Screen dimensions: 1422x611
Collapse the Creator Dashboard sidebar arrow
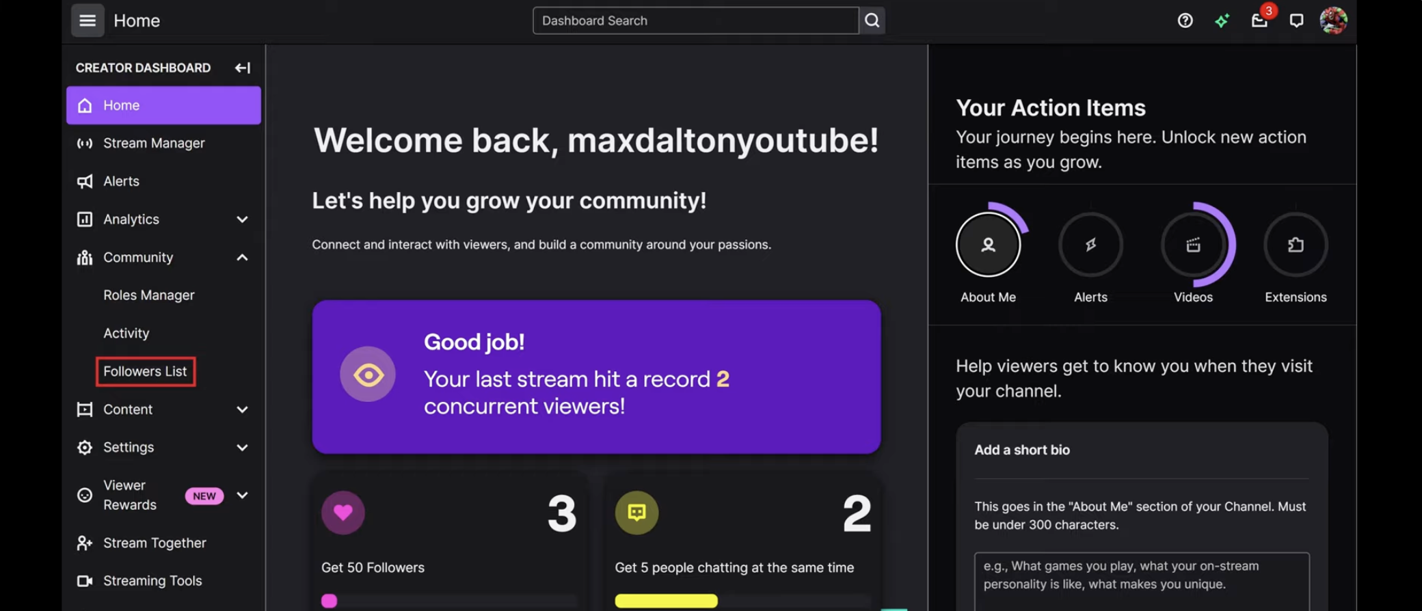coord(243,68)
